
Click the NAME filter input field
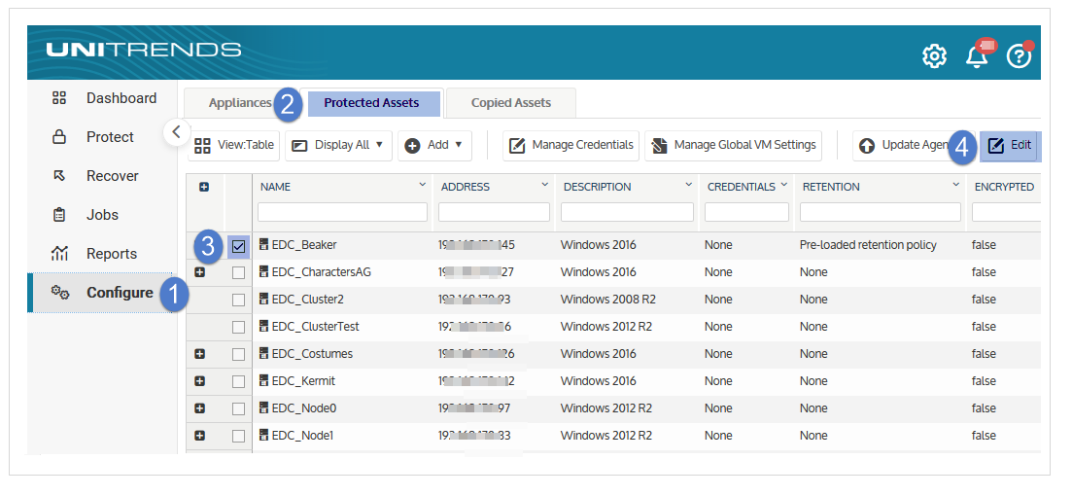pos(342,212)
